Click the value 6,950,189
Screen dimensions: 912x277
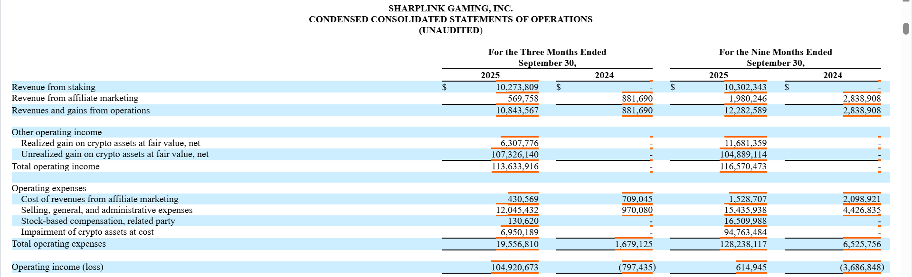click(x=519, y=232)
